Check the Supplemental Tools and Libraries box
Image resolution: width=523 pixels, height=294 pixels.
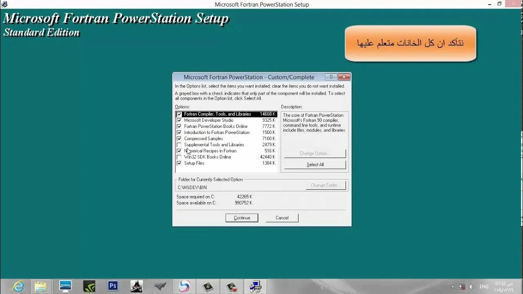(179, 145)
